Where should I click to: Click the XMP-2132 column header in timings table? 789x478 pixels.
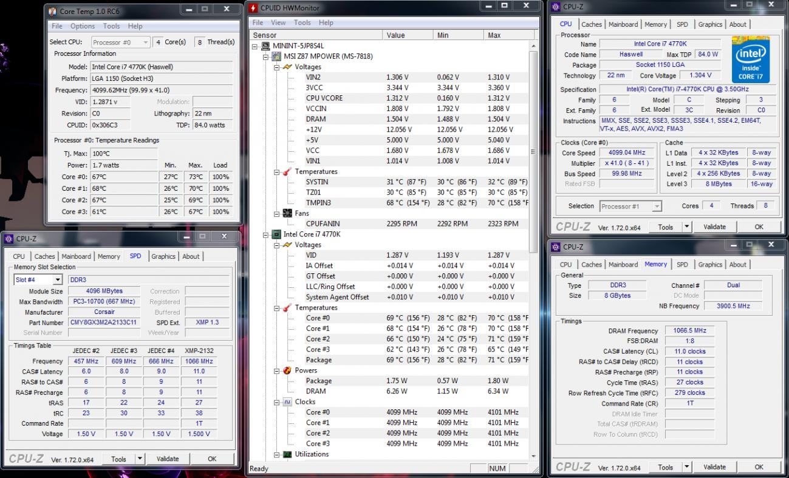[x=199, y=350]
